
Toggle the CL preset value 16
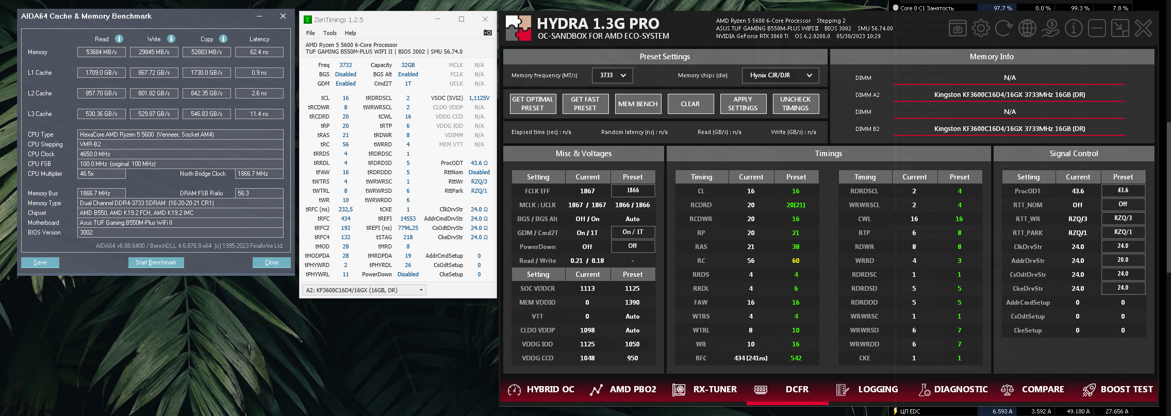(796, 191)
